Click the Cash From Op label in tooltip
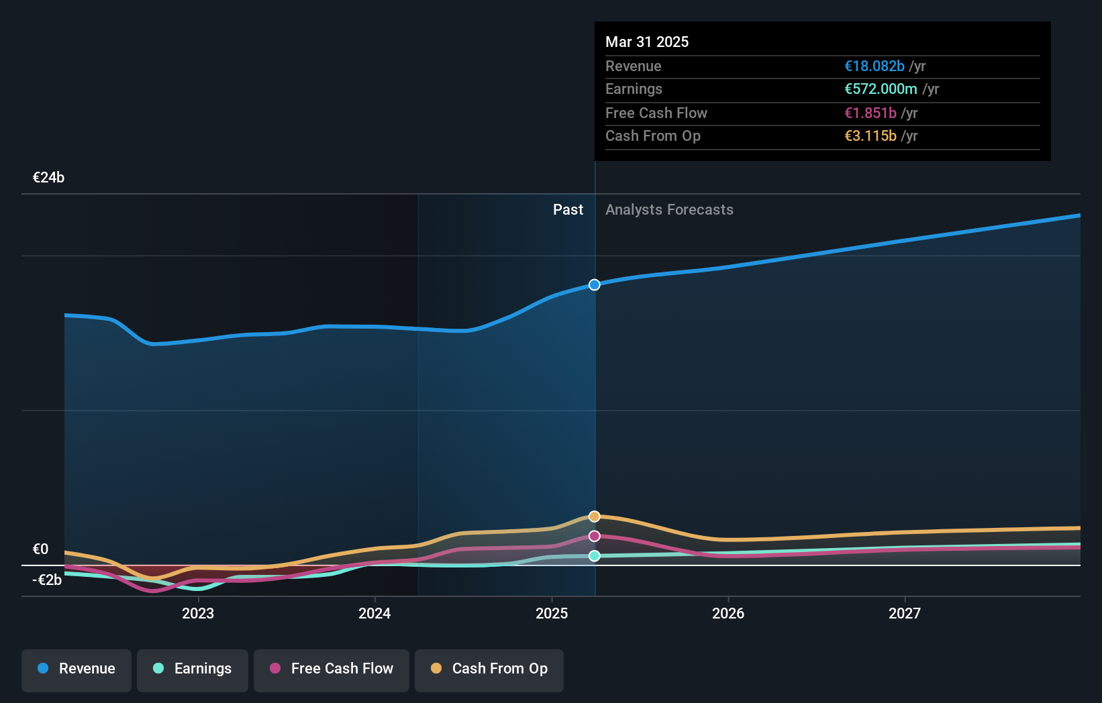The image size is (1102, 703). click(x=653, y=136)
